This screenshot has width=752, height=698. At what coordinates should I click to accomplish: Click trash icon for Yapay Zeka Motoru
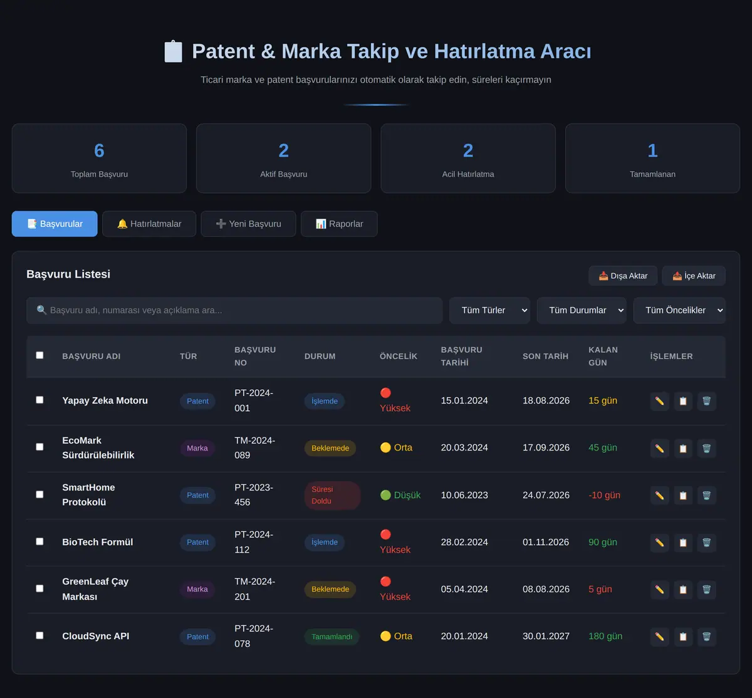pyautogui.click(x=706, y=401)
